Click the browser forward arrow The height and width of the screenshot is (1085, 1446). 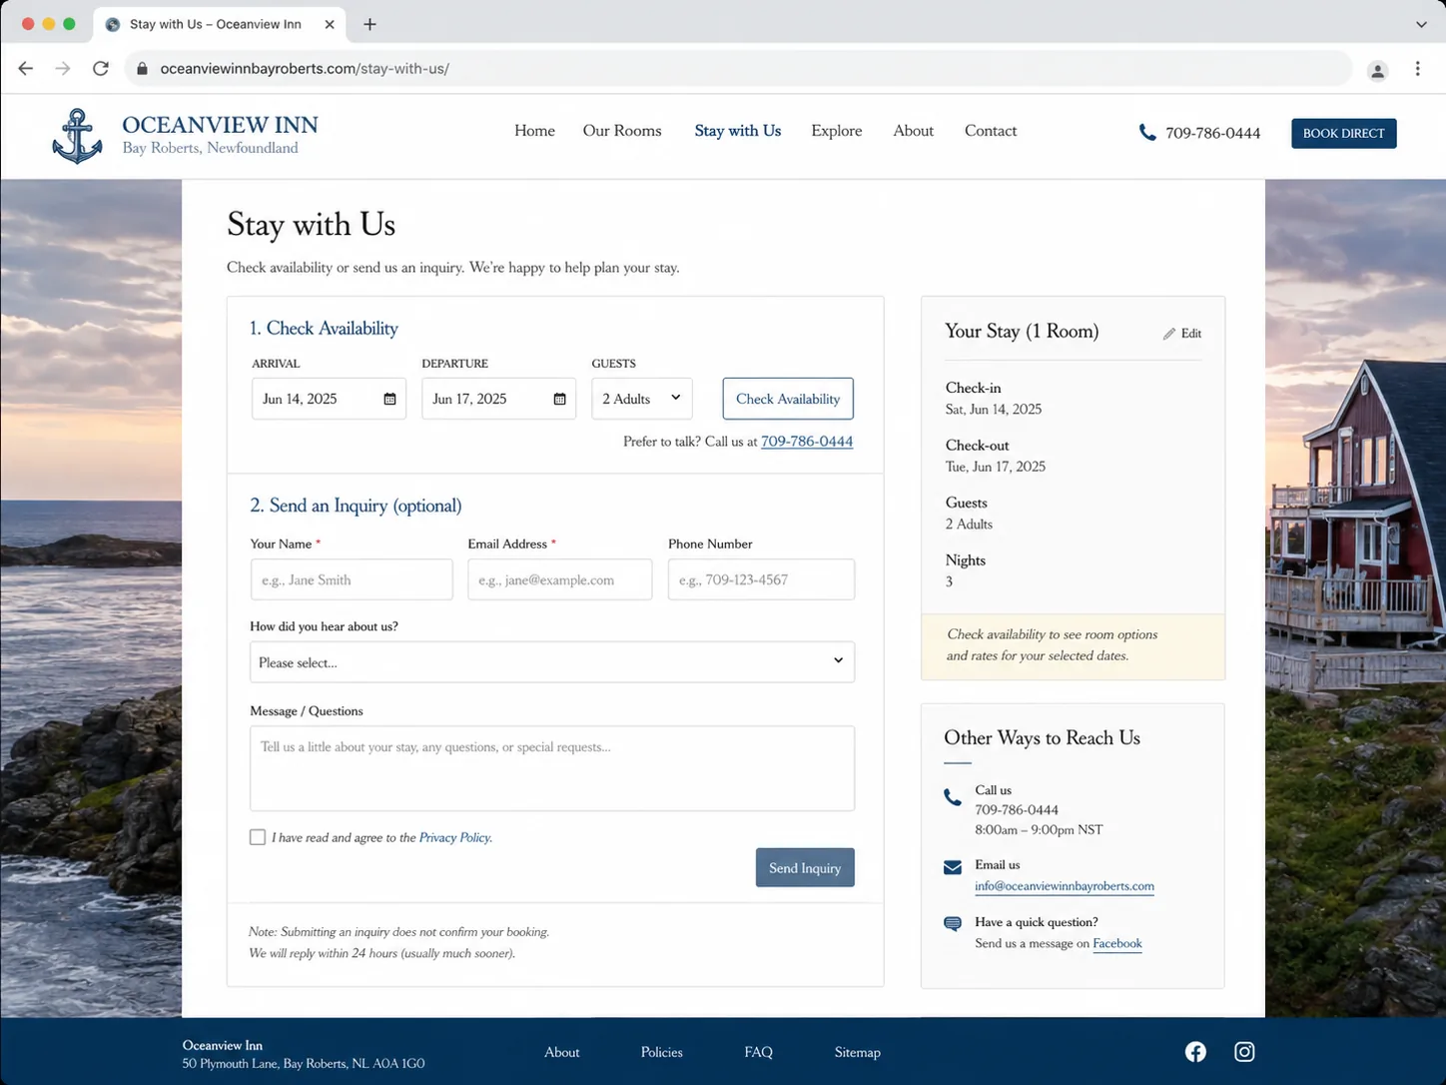point(63,69)
